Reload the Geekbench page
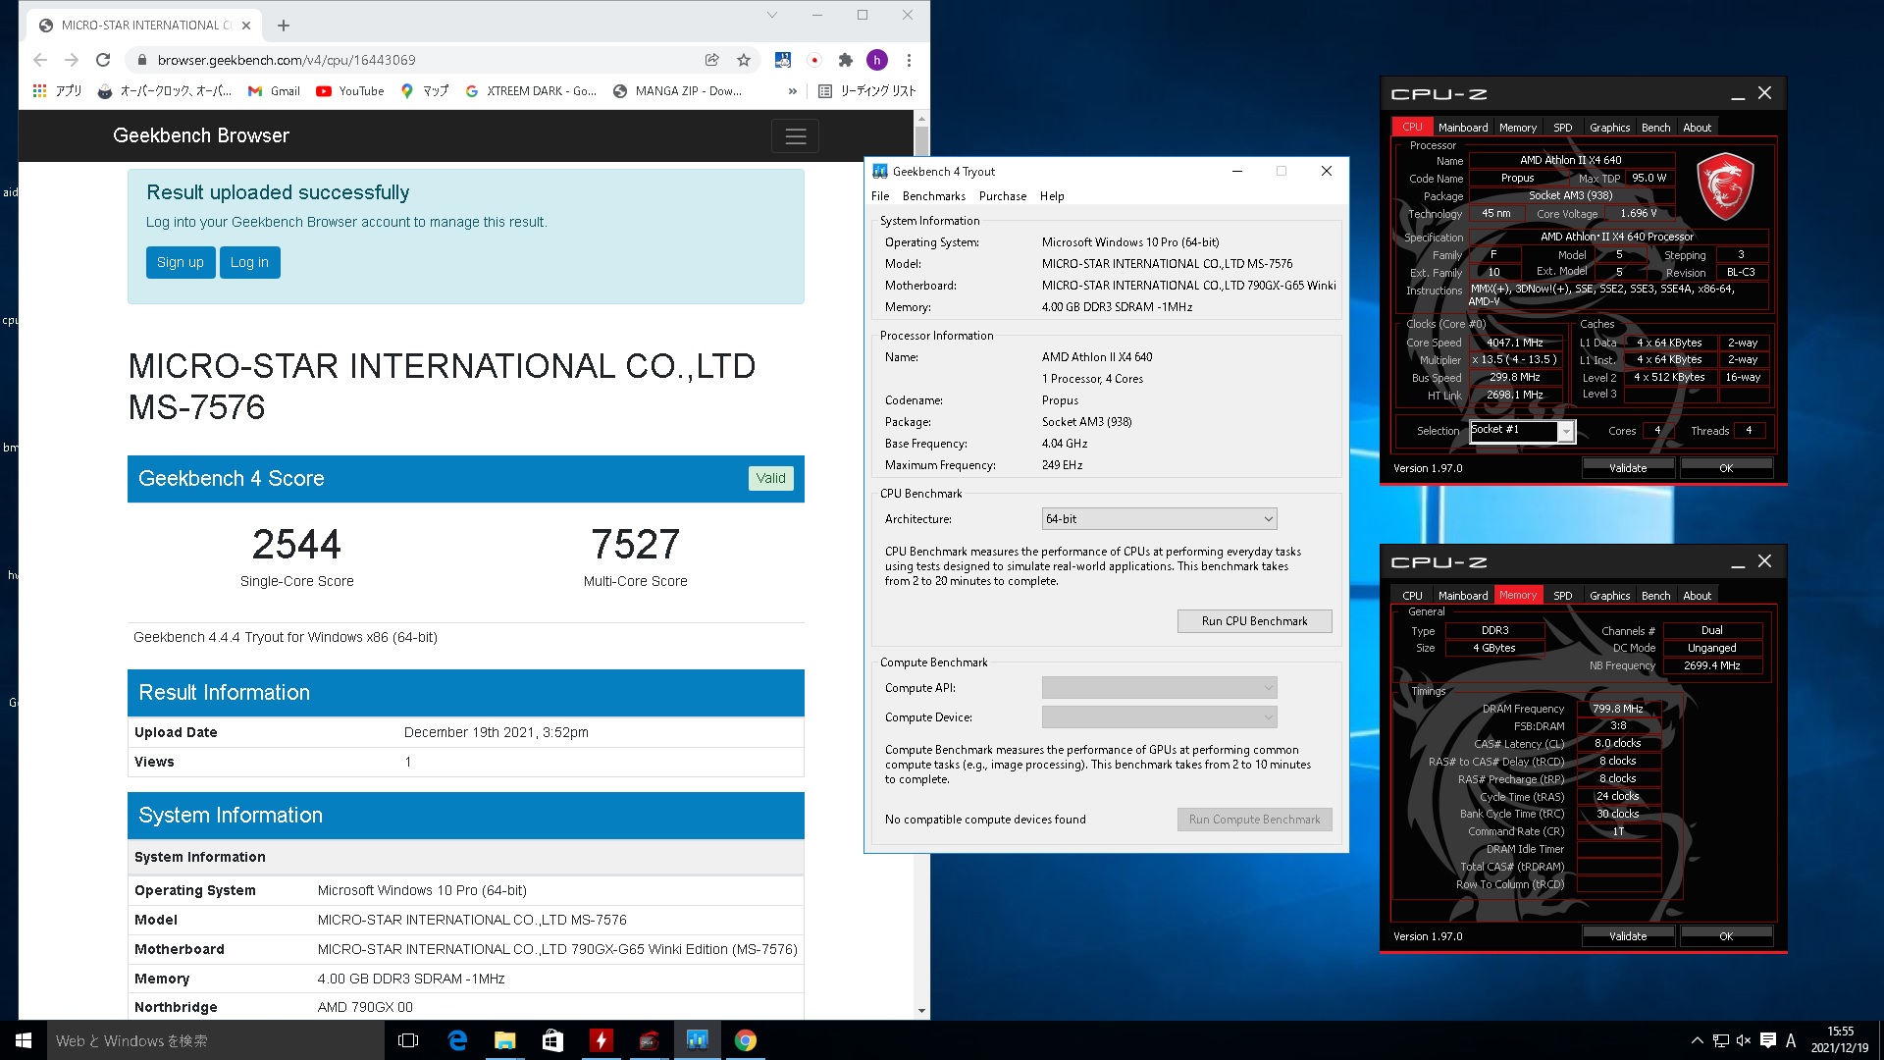 [103, 60]
